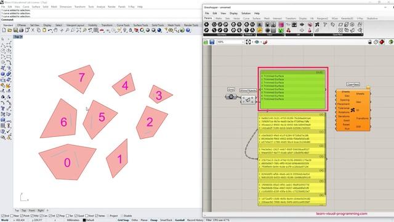Click Save disk icon in Rhino toolbar
394x222 pixels.
point(15,30)
